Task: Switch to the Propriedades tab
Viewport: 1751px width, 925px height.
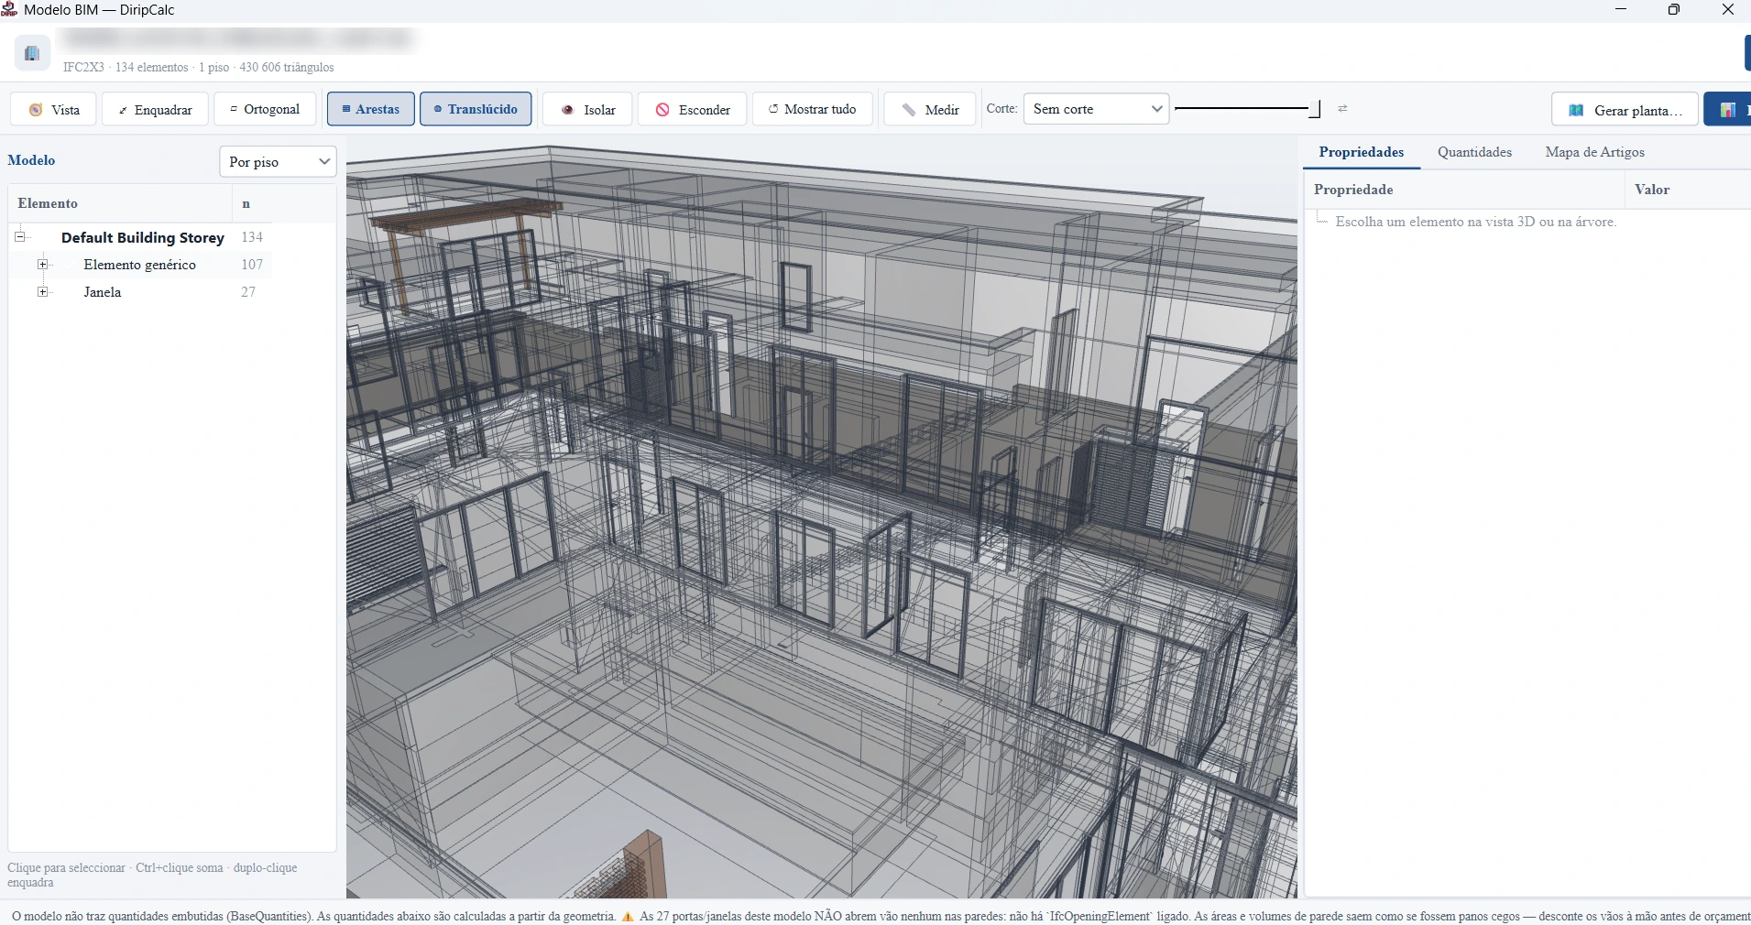Action: click(x=1362, y=152)
